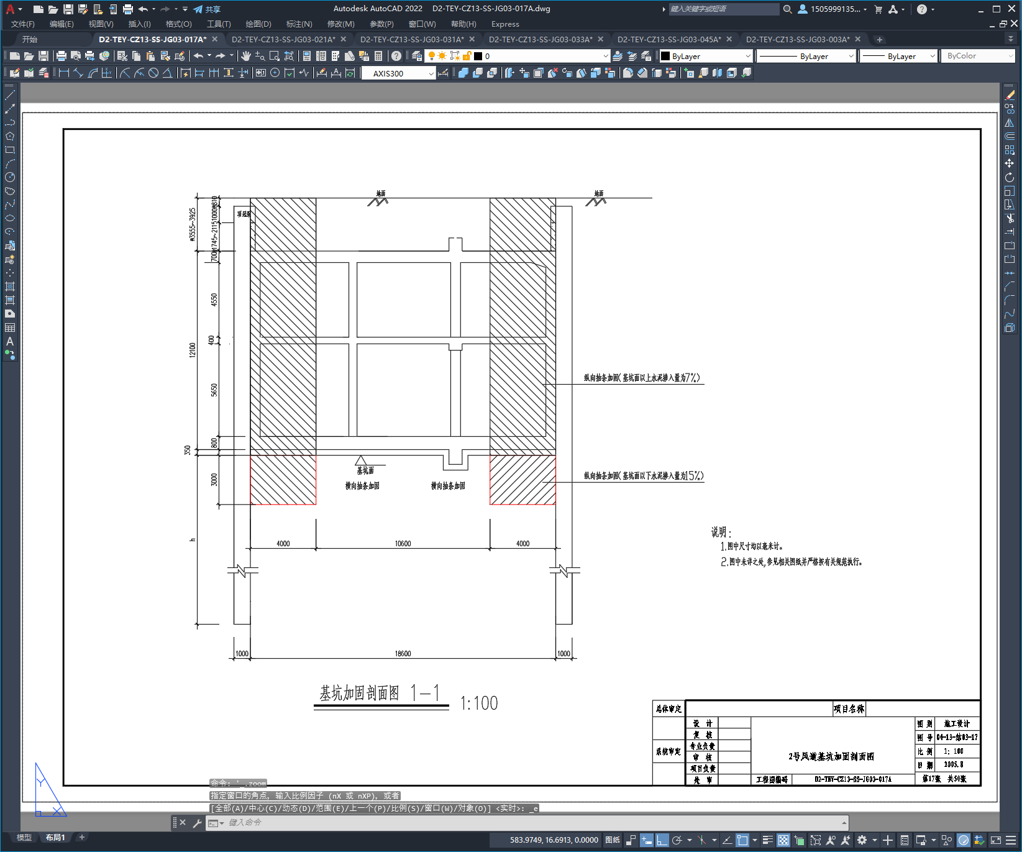Select the Move modify tool
The width and height of the screenshot is (1022, 852).
point(1010,163)
